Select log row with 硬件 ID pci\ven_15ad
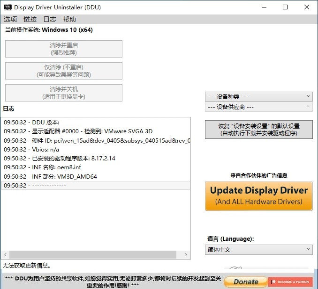 click(96, 140)
